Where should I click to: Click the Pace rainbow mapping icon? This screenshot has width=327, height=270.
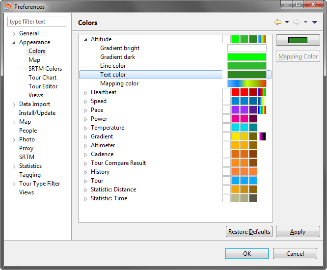[x=262, y=110]
